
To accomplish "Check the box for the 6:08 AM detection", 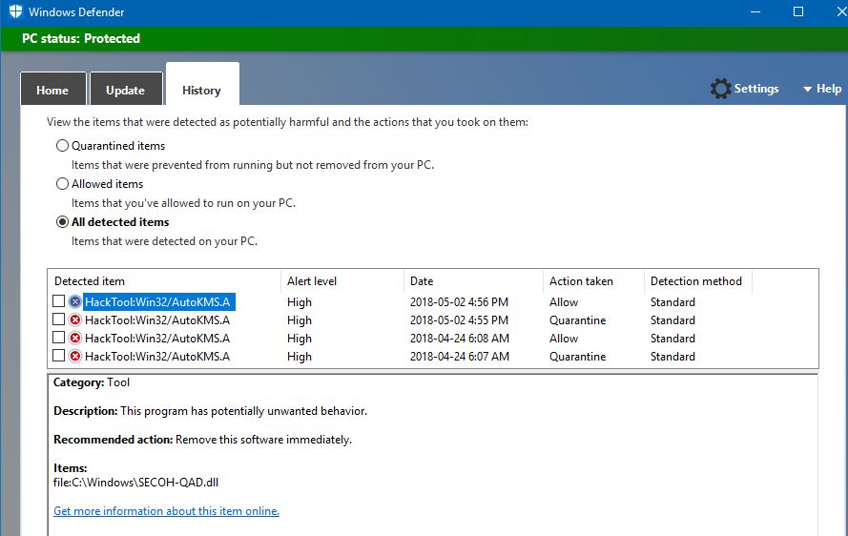I will click(59, 338).
